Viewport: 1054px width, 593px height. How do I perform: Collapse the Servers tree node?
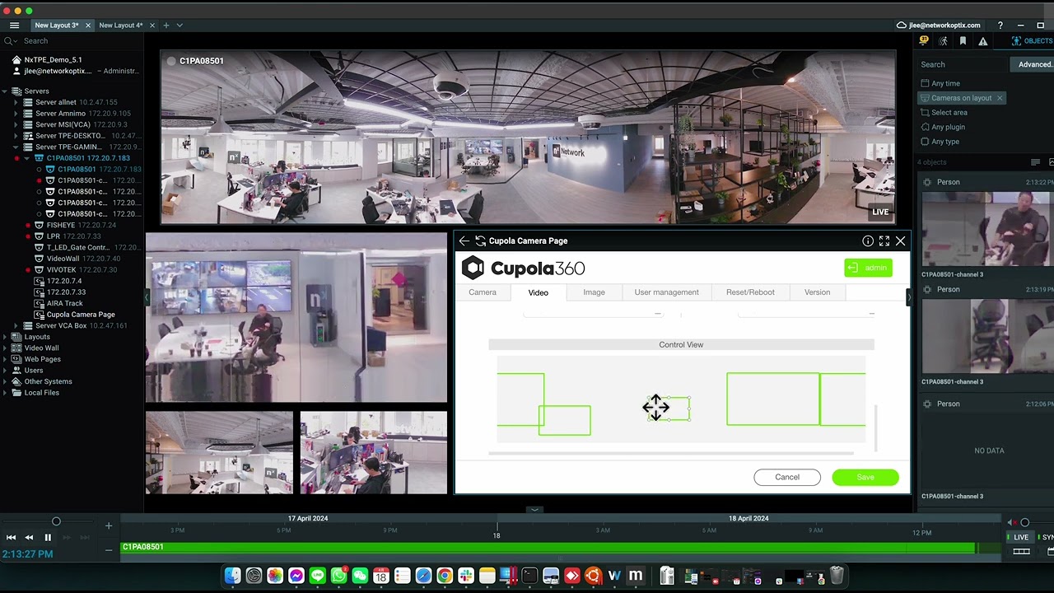(x=5, y=91)
